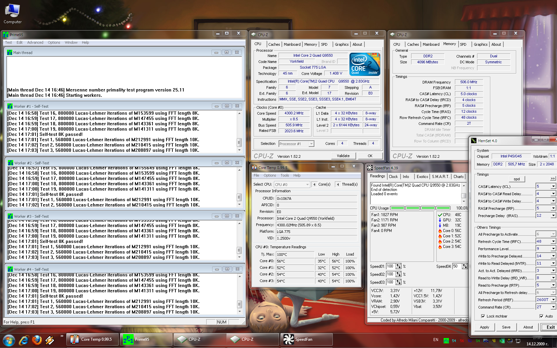This screenshot has height=348, width=557.
Task: Open Precharge Delay (tRAS) dropdown
Action: 553,215
